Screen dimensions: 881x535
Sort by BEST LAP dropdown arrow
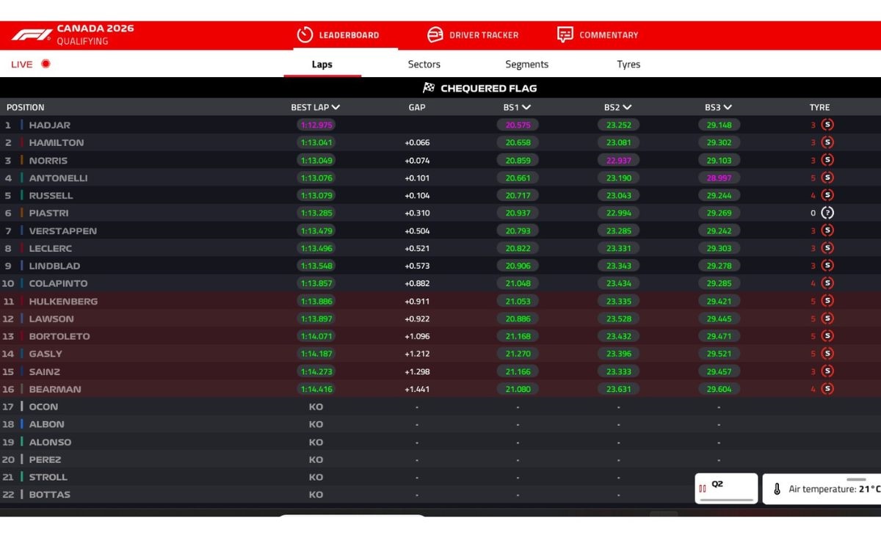[x=336, y=107]
